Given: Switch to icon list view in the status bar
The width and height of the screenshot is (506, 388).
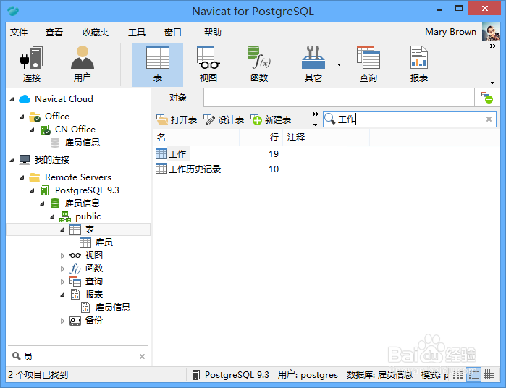Looking at the screenshot, I should tap(457, 374).
